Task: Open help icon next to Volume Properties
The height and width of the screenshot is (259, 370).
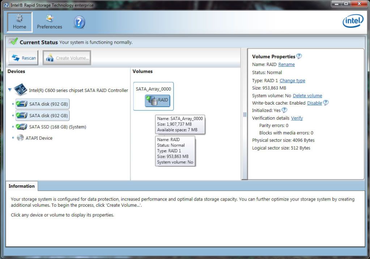Action: pos(299,56)
